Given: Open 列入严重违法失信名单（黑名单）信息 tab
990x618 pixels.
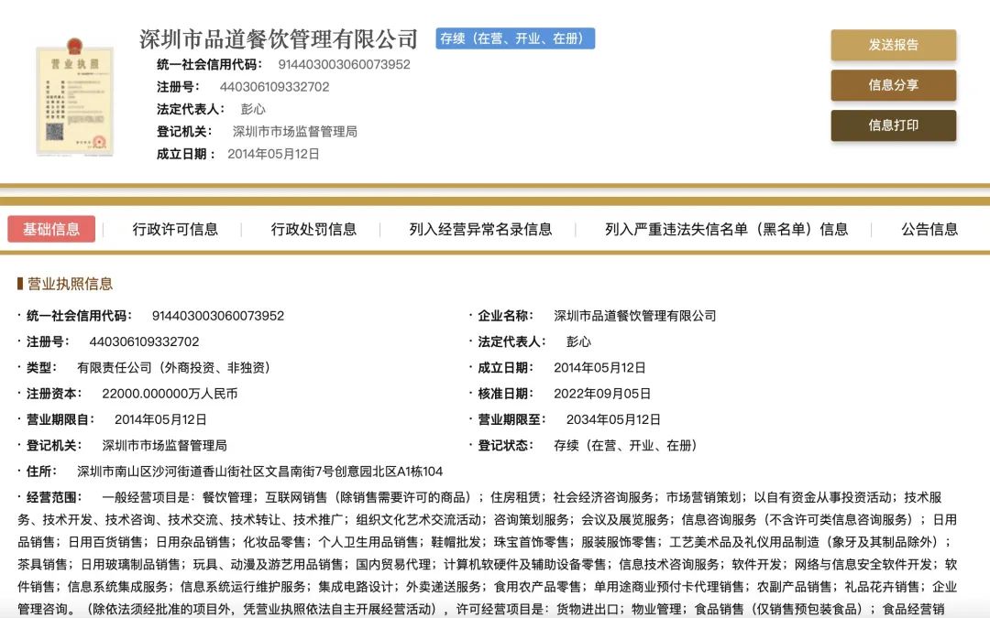Looking at the screenshot, I should coord(726,229).
